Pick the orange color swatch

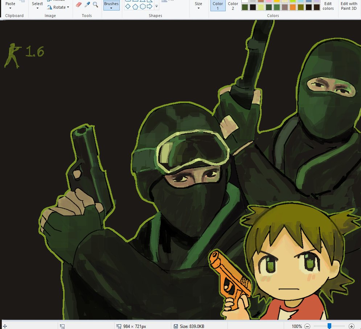(x=293, y=7)
